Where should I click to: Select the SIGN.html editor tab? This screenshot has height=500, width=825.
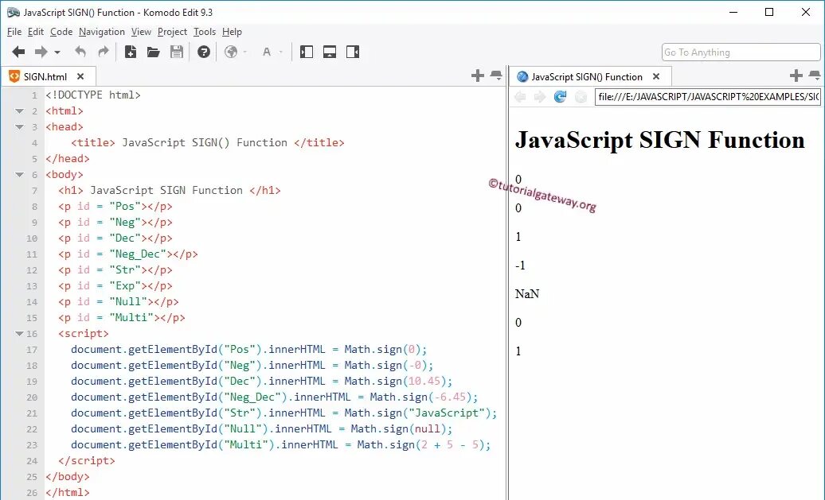(x=45, y=76)
